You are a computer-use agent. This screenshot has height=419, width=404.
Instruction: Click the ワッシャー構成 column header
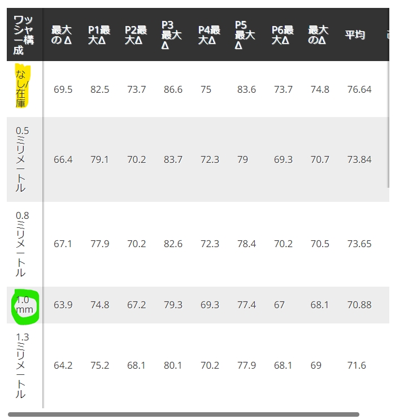23,34
